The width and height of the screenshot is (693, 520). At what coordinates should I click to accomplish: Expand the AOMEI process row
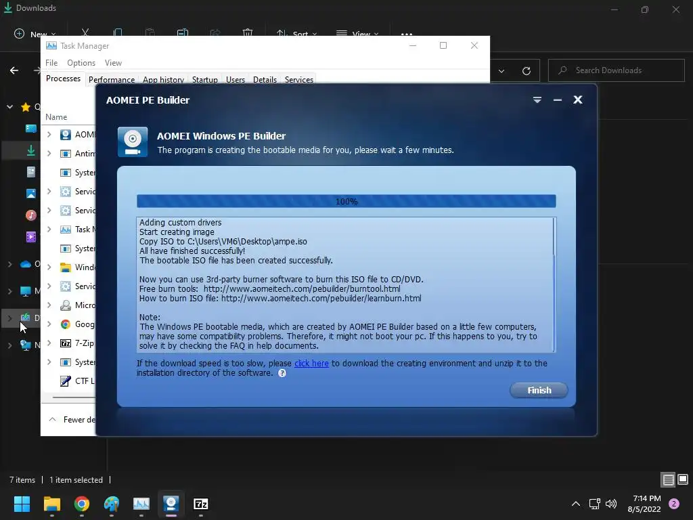point(49,135)
